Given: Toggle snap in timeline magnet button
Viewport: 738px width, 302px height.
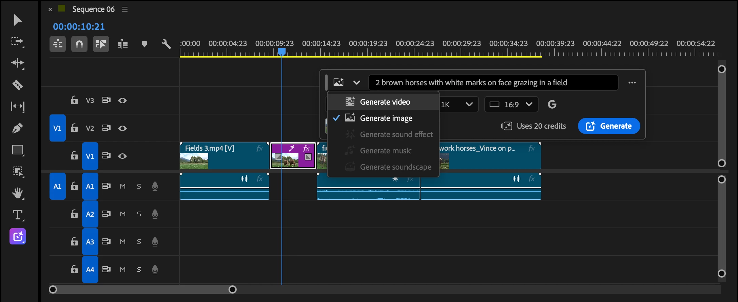Looking at the screenshot, I should click(79, 44).
